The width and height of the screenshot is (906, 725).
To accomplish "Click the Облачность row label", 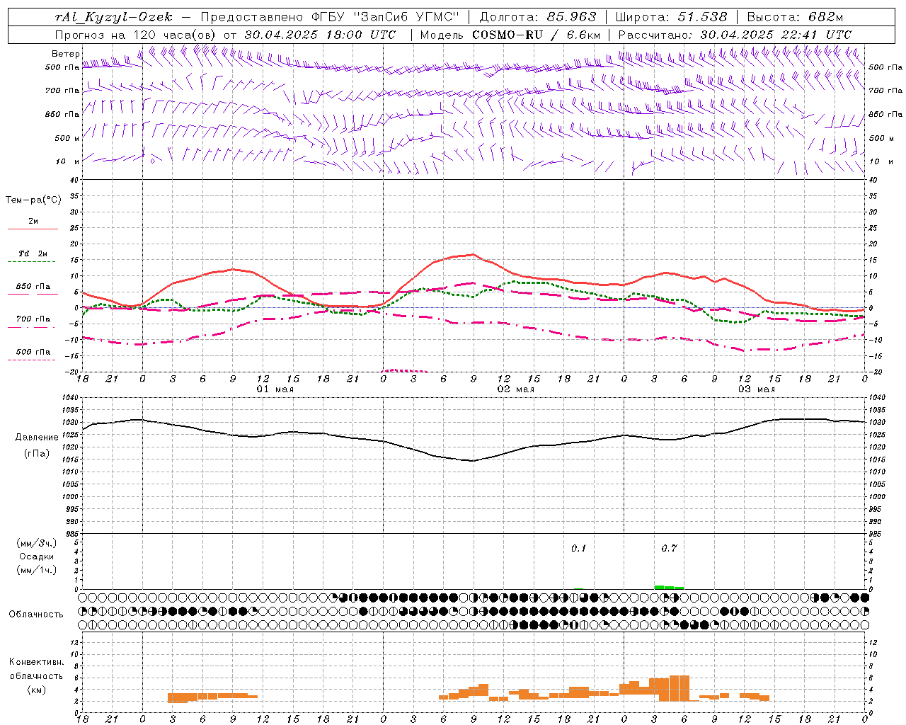I will 36,614.
